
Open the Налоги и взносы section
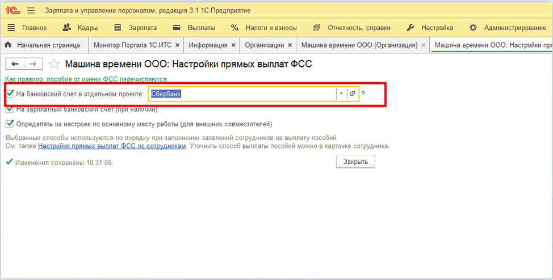pyautogui.click(x=264, y=27)
